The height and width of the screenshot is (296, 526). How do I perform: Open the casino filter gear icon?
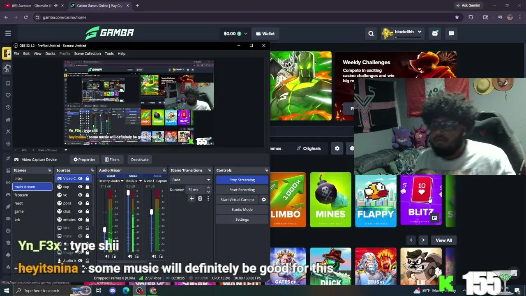337,148
